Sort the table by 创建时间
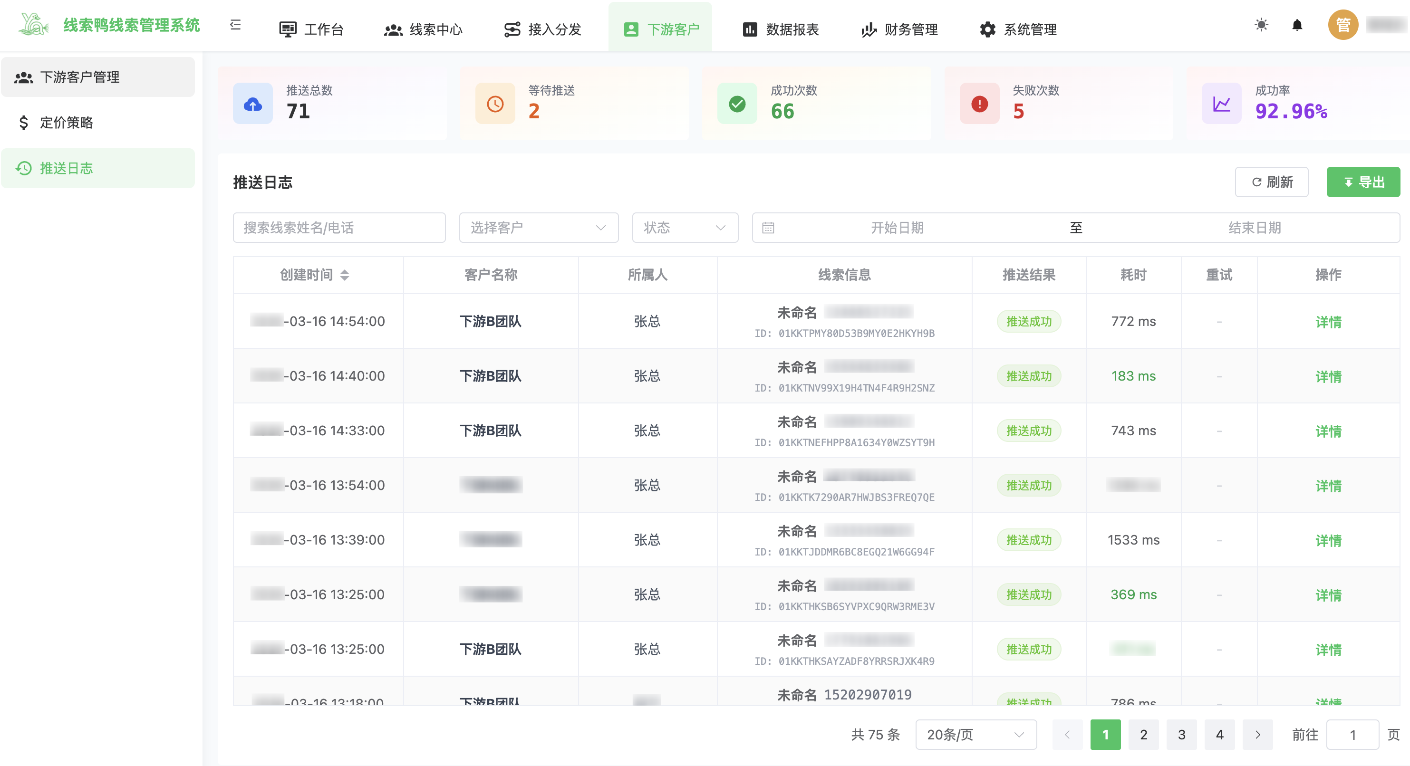Screen dimensions: 1410x766 (x=344, y=275)
